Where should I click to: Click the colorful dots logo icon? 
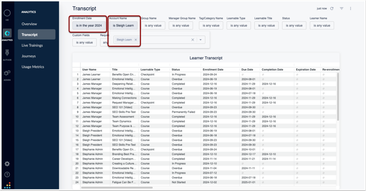coord(7,185)
